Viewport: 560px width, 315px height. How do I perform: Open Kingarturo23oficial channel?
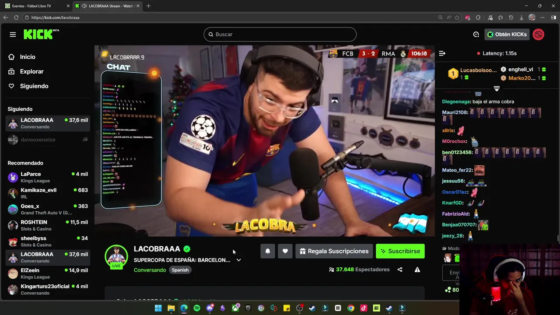[48, 290]
